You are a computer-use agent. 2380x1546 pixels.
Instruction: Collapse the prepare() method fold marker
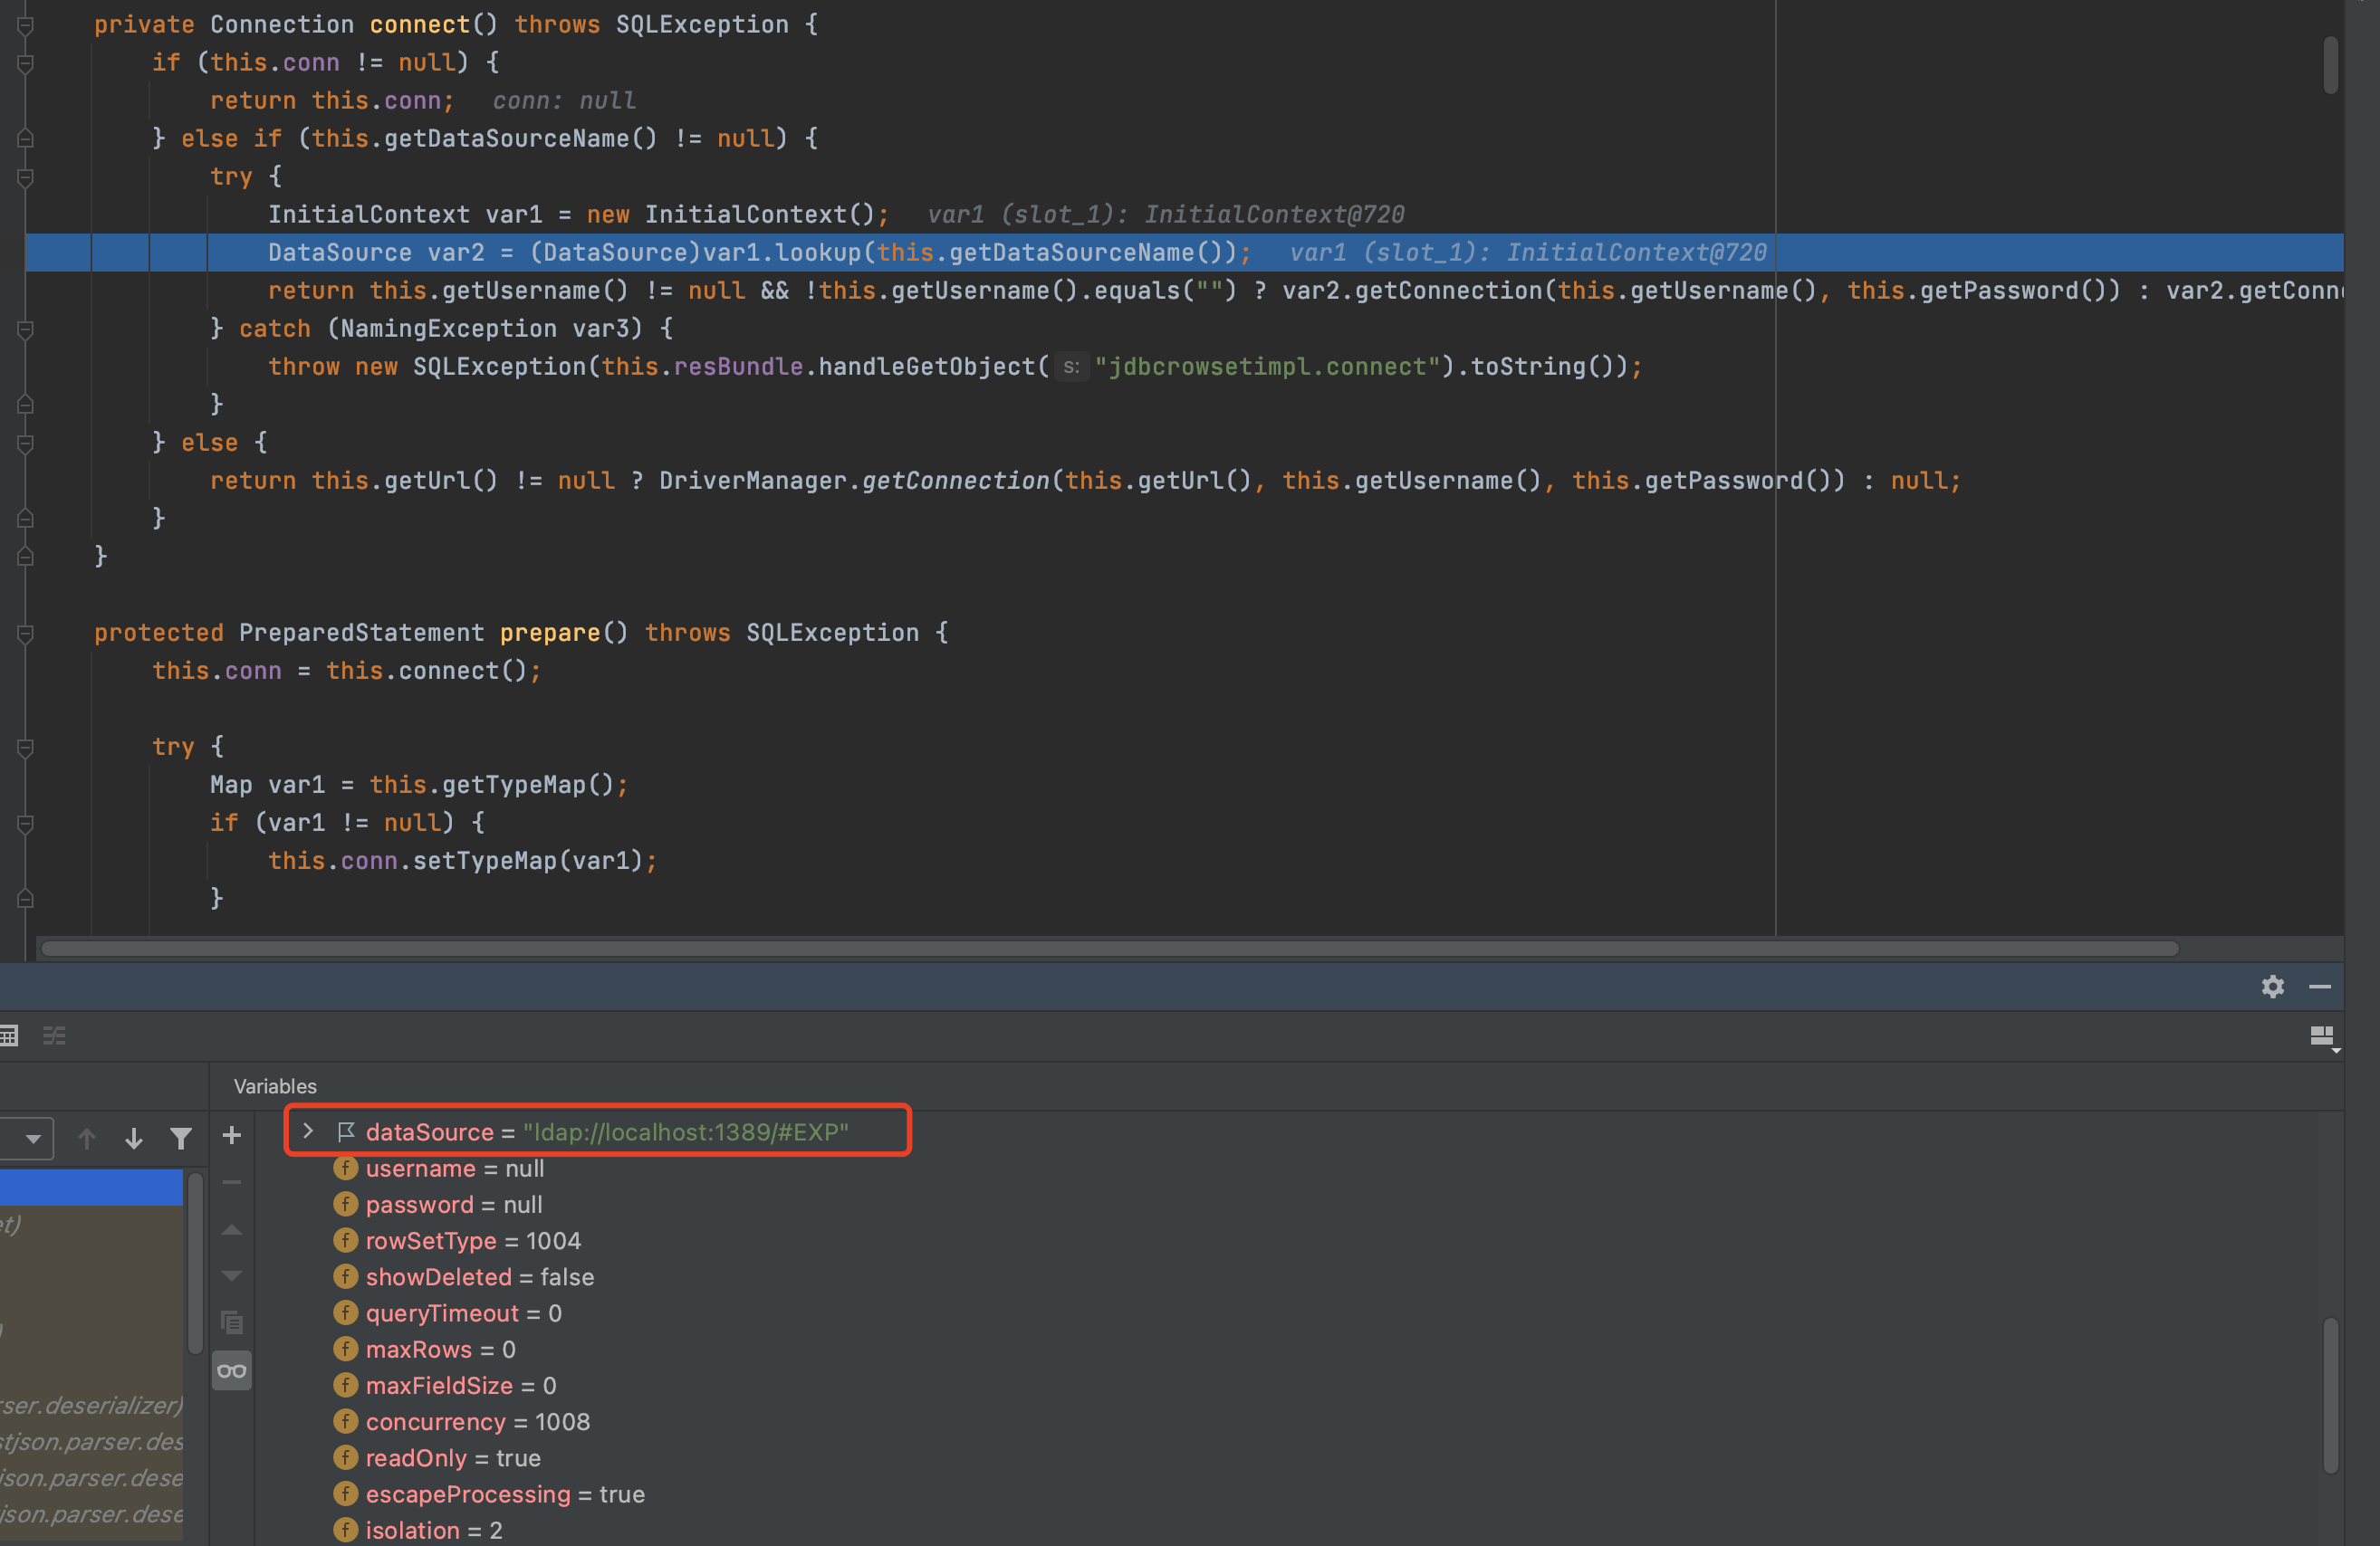coord(26,633)
